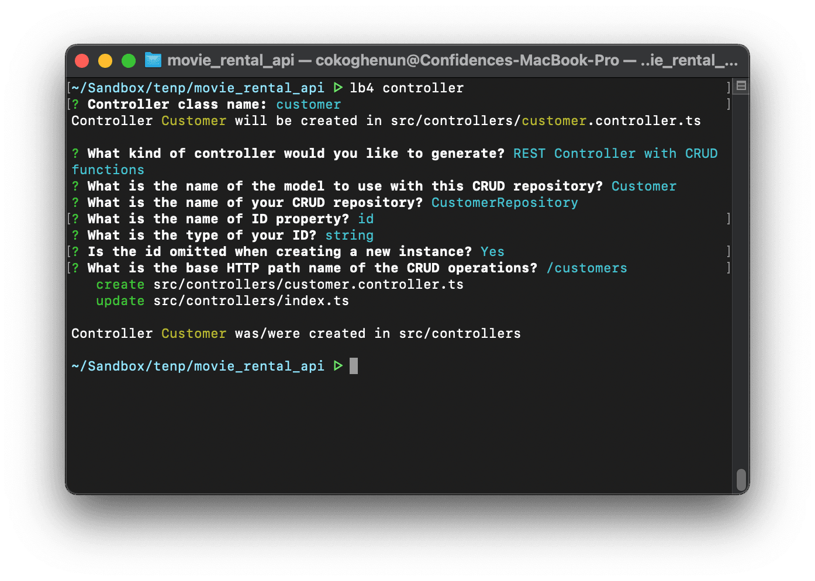Image resolution: width=815 pixels, height=581 pixels.
Task: Click the '/customers' base path answer
Action: 586,268
